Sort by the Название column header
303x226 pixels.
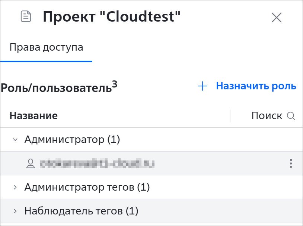(34, 116)
